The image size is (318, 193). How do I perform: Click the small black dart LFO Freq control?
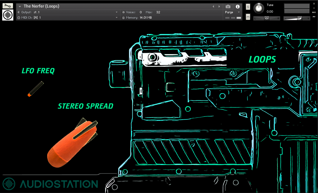tap(36, 89)
